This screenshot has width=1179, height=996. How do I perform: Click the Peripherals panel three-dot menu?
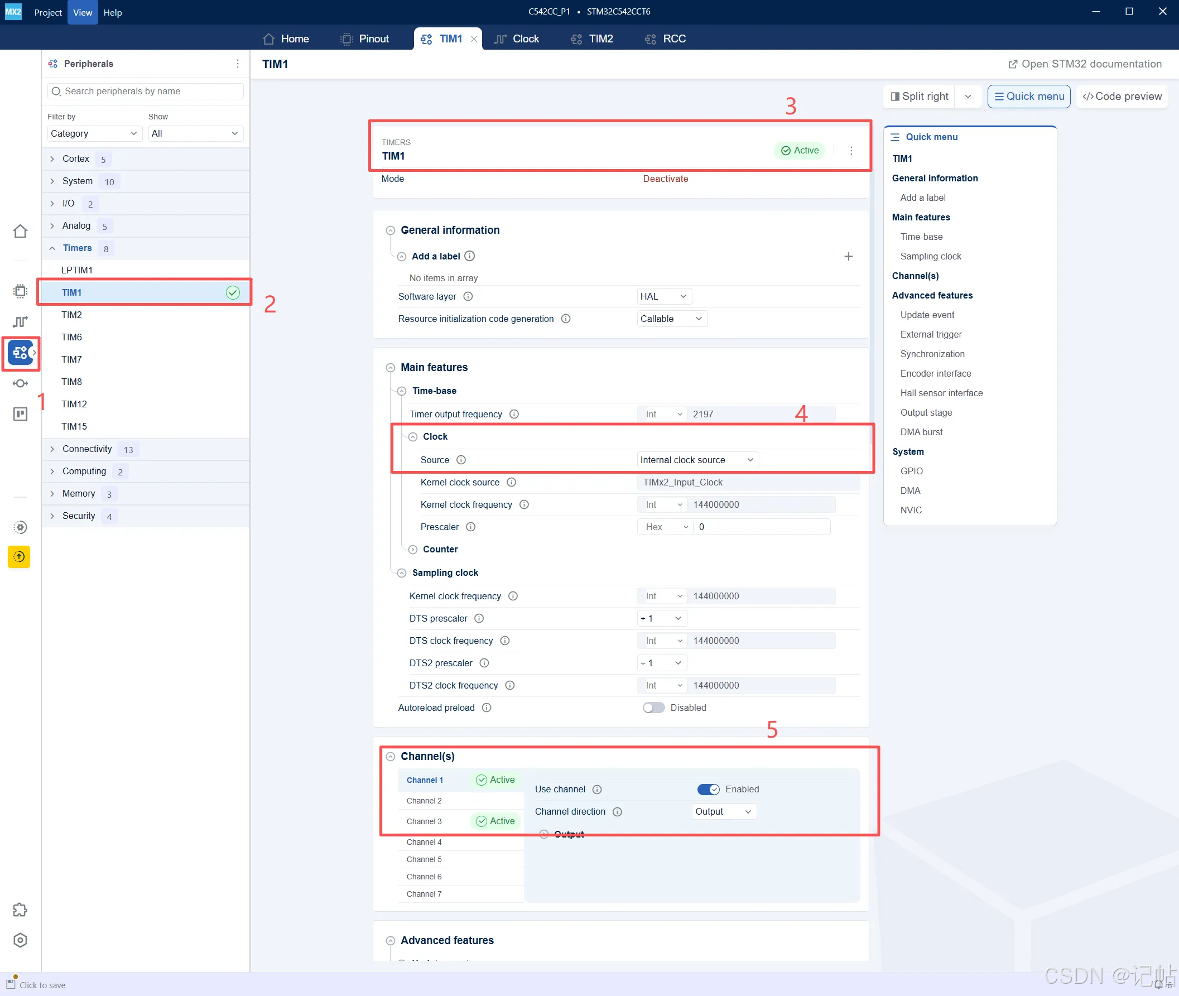pos(238,64)
